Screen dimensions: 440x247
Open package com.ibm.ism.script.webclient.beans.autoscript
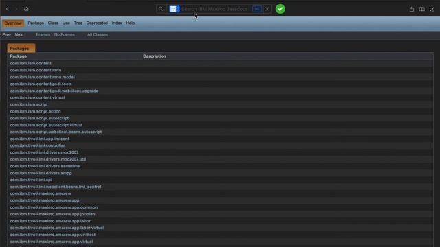point(56,132)
